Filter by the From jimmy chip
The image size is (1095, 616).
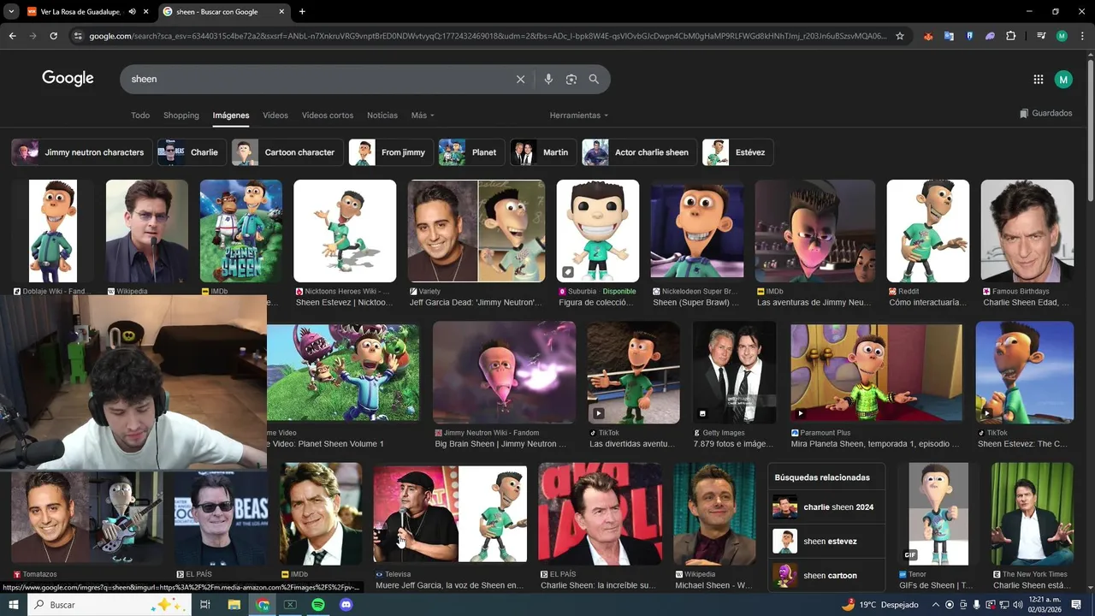point(391,152)
